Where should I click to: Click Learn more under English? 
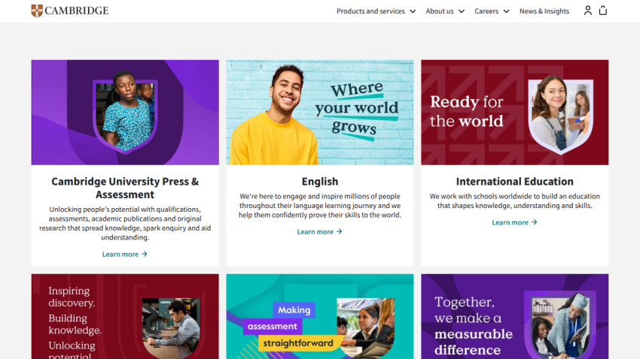(x=319, y=231)
